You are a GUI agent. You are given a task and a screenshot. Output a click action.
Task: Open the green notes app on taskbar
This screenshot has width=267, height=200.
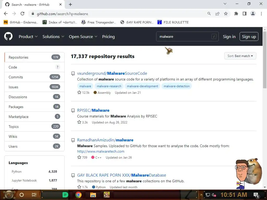[x=65, y=195]
